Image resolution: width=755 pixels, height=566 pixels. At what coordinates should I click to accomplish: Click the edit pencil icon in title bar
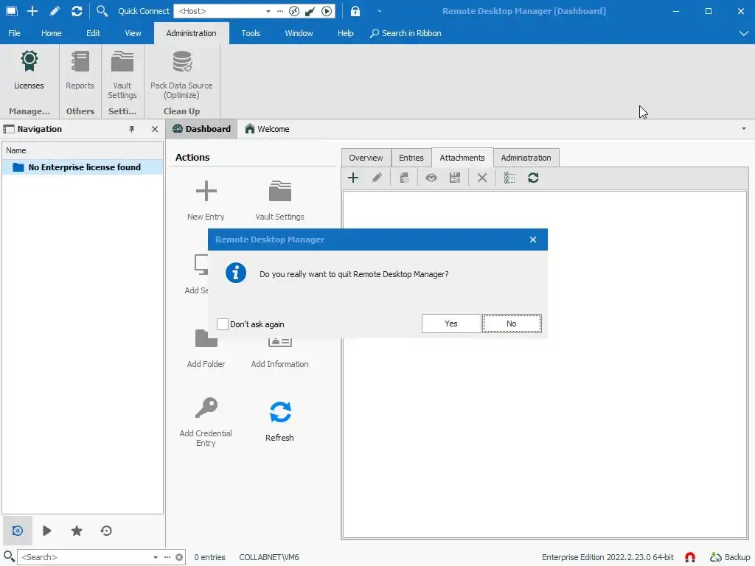(x=55, y=10)
